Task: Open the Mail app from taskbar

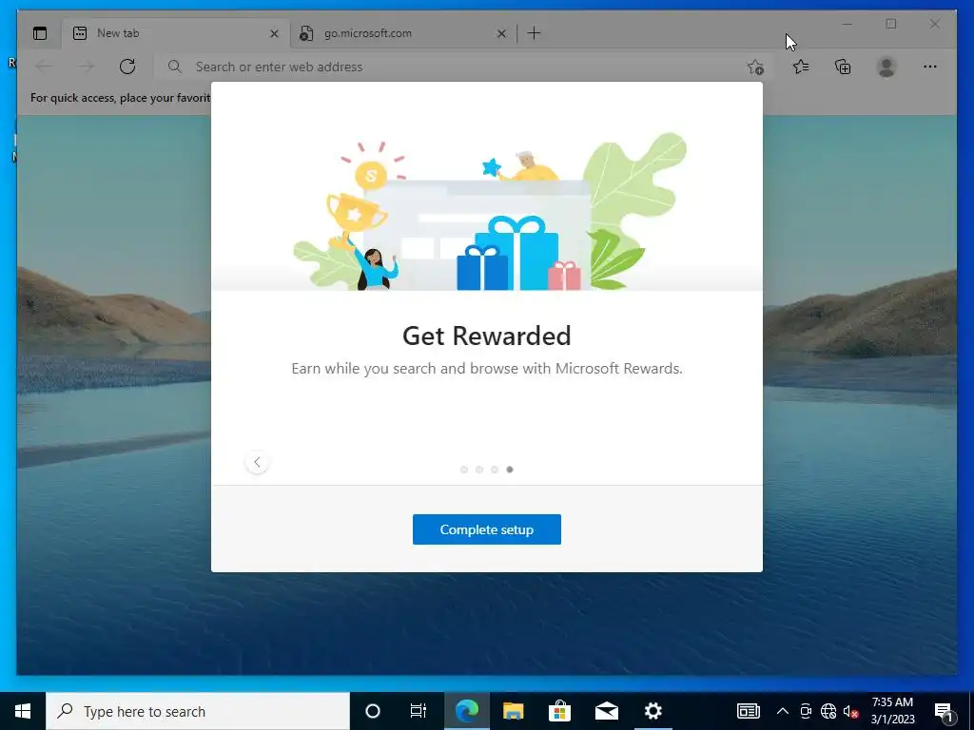Action: (606, 711)
